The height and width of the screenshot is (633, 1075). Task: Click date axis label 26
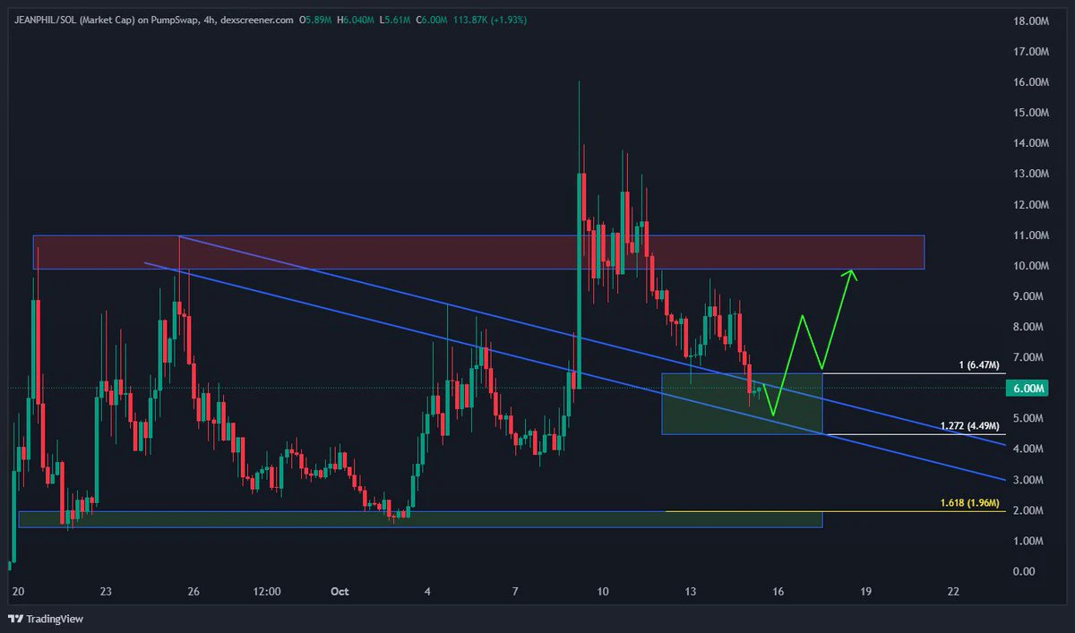pyautogui.click(x=193, y=592)
